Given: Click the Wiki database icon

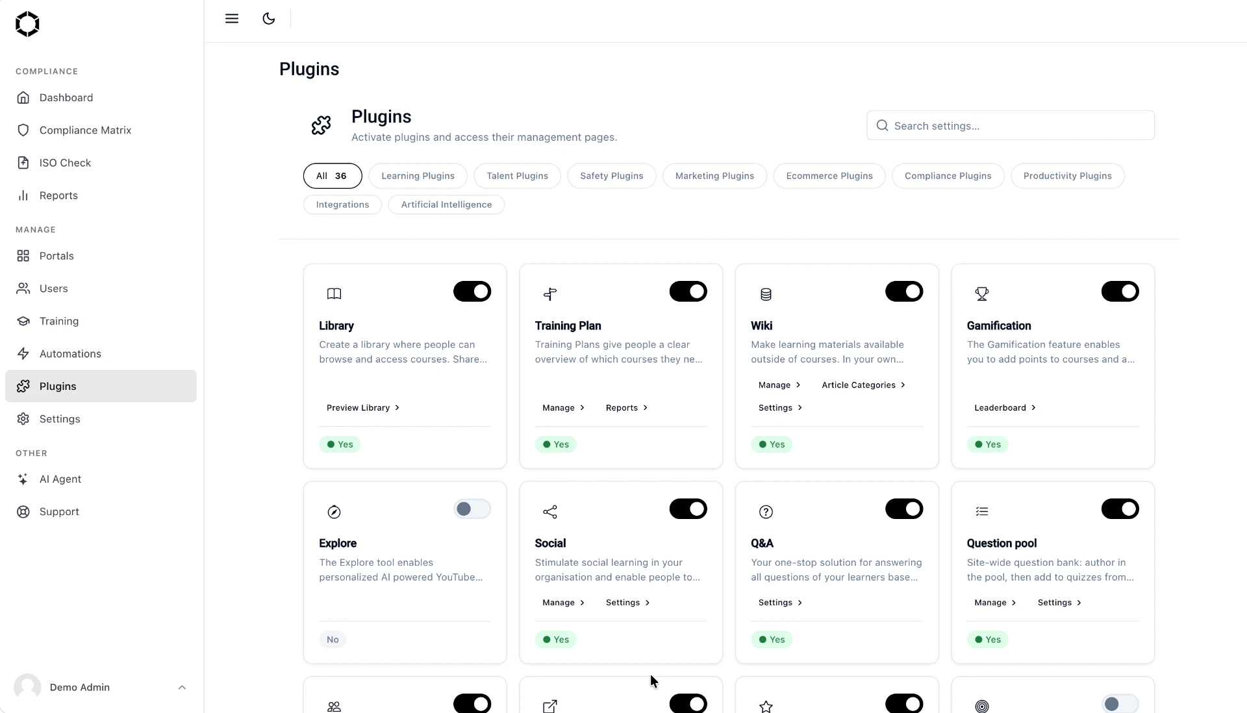Looking at the screenshot, I should click(766, 294).
